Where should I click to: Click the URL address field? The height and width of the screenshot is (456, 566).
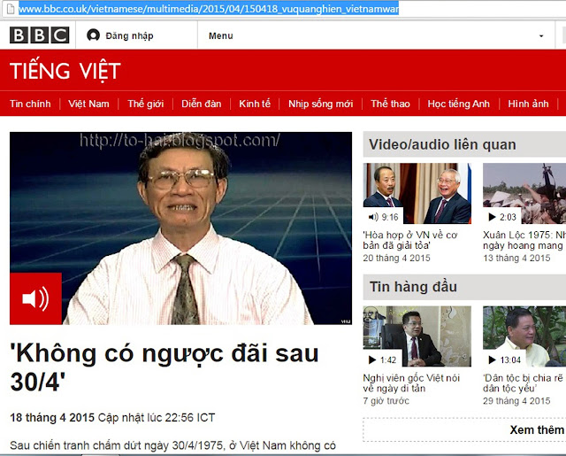coord(209,8)
